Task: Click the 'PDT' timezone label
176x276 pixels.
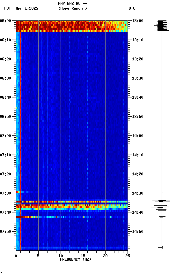Action: [x=8, y=8]
